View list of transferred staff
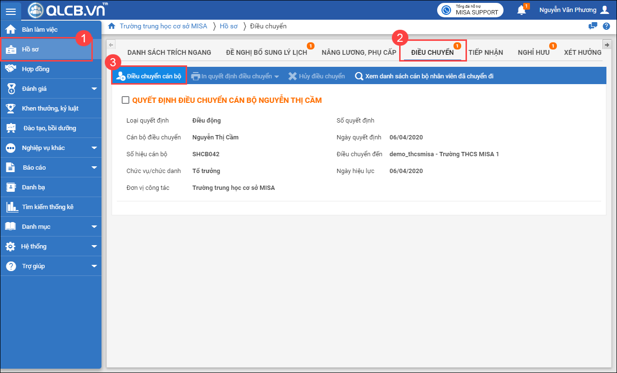Screen dimensions: 617x373 pyautogui.click(x=424, y=76)
